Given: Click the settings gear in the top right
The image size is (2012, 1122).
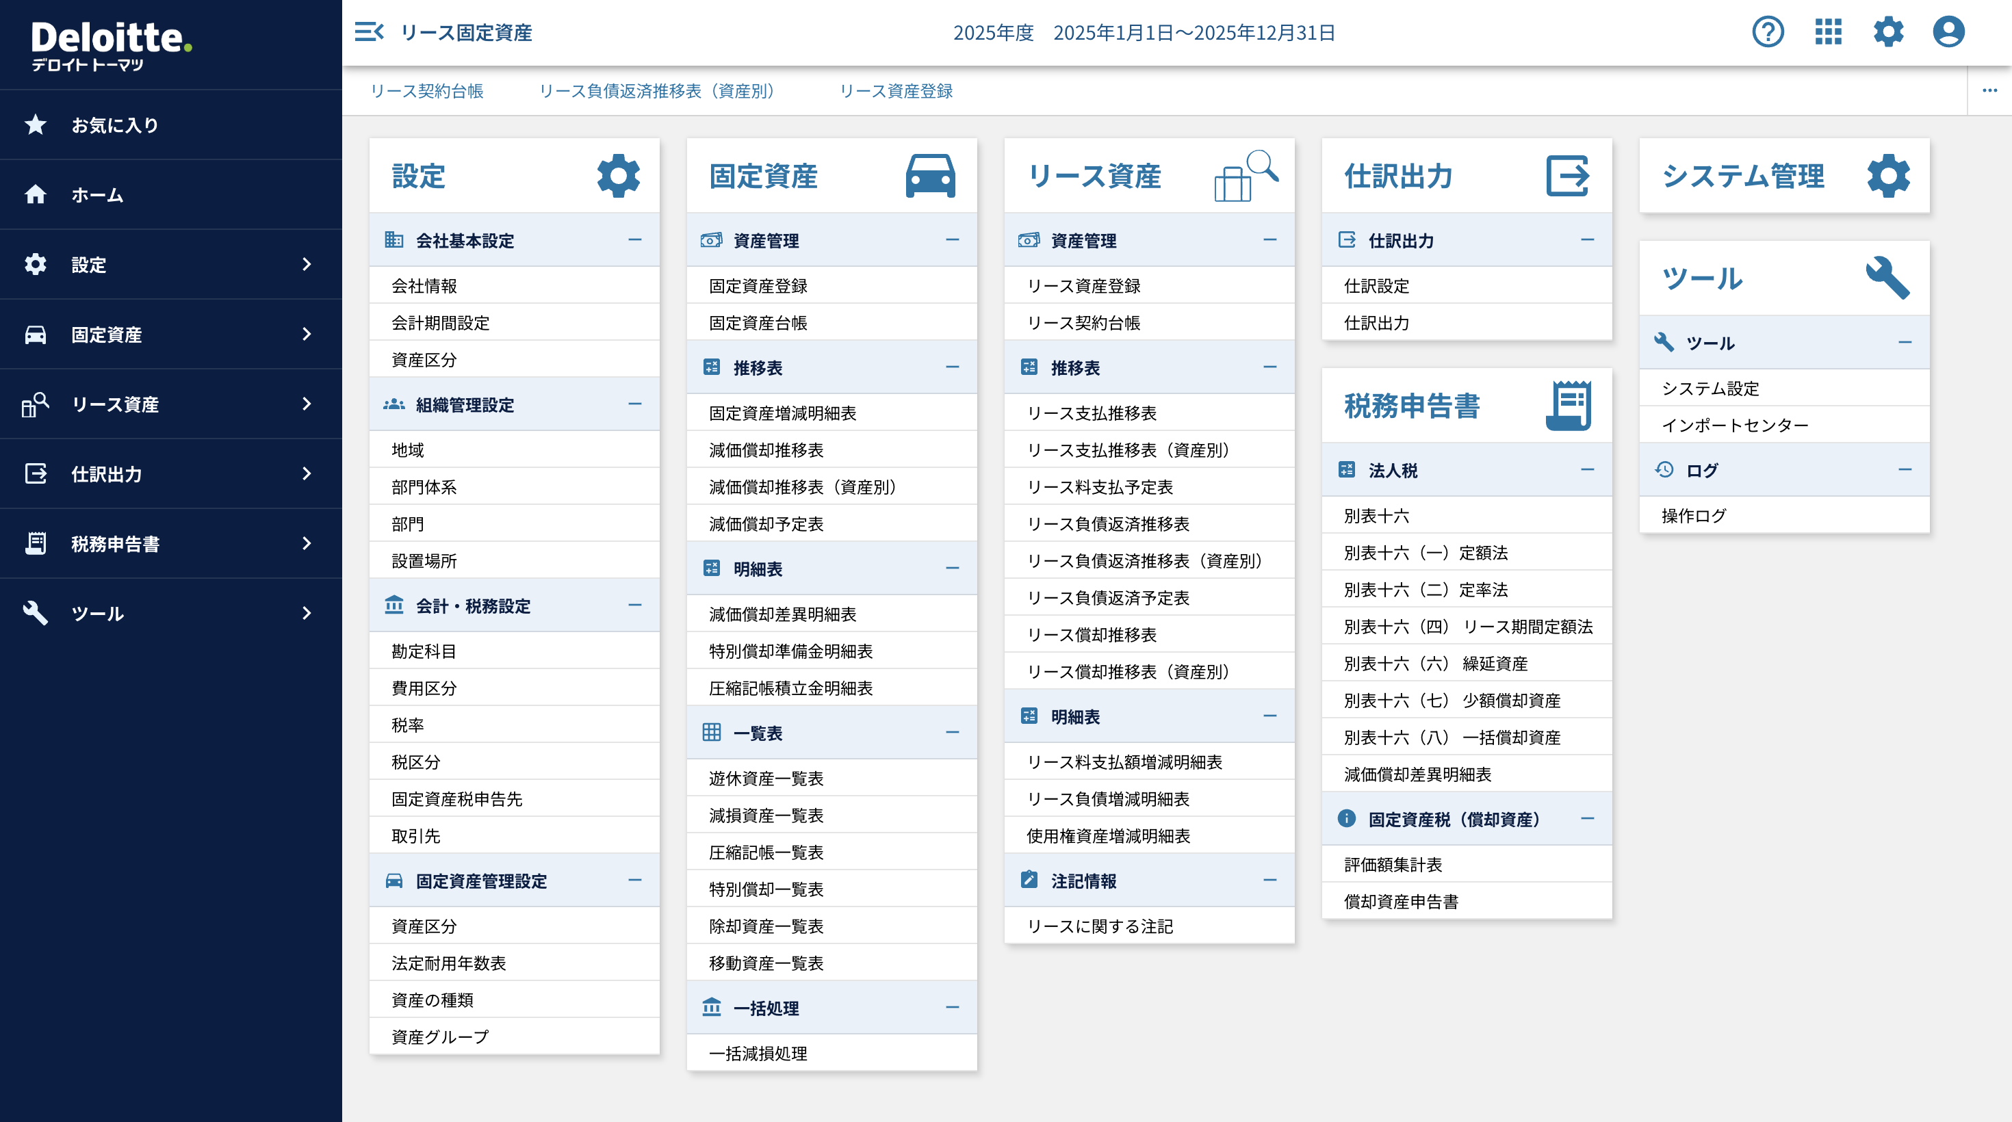Looking at the screenshot, I should click(1889, 33).
